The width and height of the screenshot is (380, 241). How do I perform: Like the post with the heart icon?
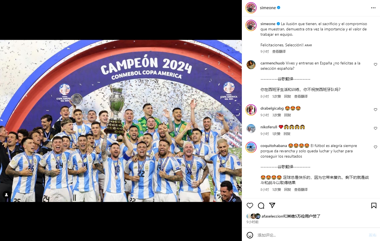250,206
